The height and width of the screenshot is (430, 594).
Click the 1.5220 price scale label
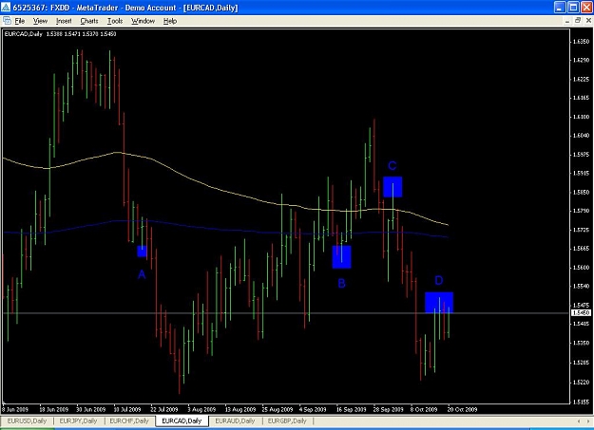581,383
